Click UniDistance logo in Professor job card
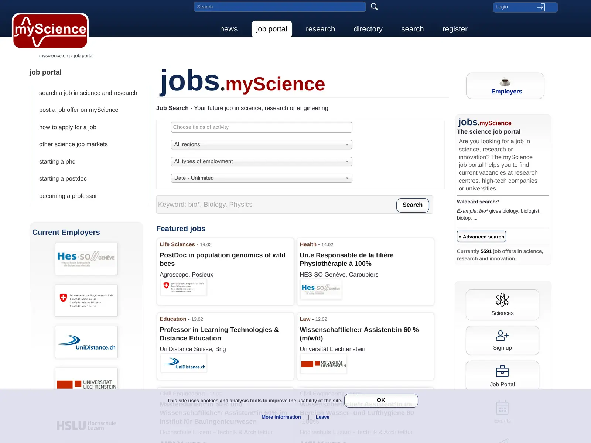Viewport: 591px width, 443px height. click(x=184, y=363)
